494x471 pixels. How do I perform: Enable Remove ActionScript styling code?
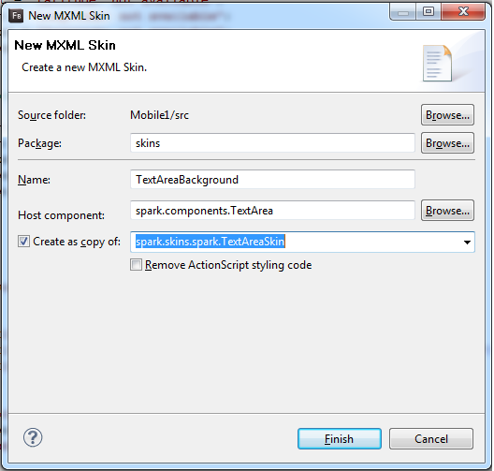tap(136, 265)
